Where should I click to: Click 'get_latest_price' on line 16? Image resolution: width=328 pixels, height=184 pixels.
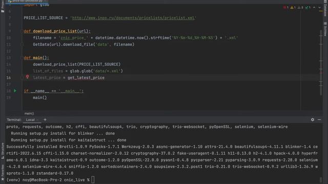coord(86,78)
